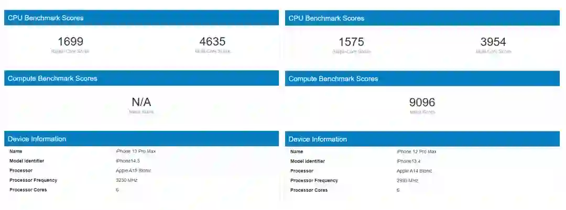Screen dimensions: 566x210
Task: Click Compute Benchmark Scores header above N/A
Action: (141, 78)
